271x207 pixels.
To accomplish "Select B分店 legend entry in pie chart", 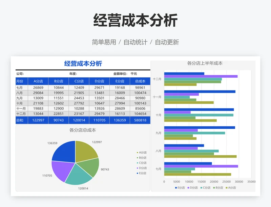I will [142, 158].
